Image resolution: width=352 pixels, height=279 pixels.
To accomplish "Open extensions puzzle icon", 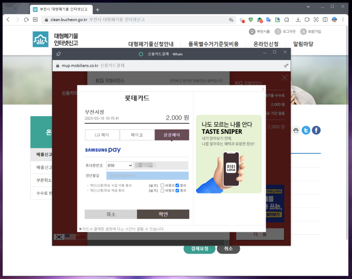I will (x=286, y=20).
